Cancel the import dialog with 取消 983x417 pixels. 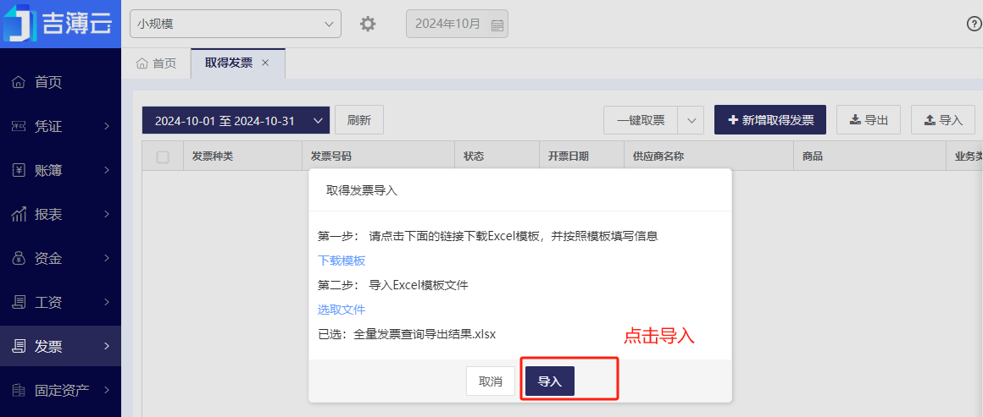[491, 381]
